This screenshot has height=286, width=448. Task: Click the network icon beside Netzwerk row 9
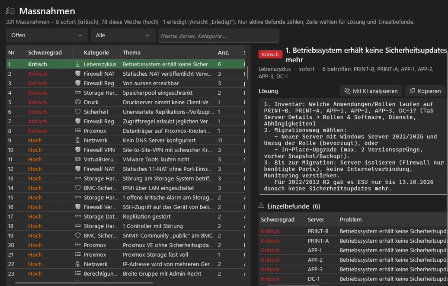point(78,140)
